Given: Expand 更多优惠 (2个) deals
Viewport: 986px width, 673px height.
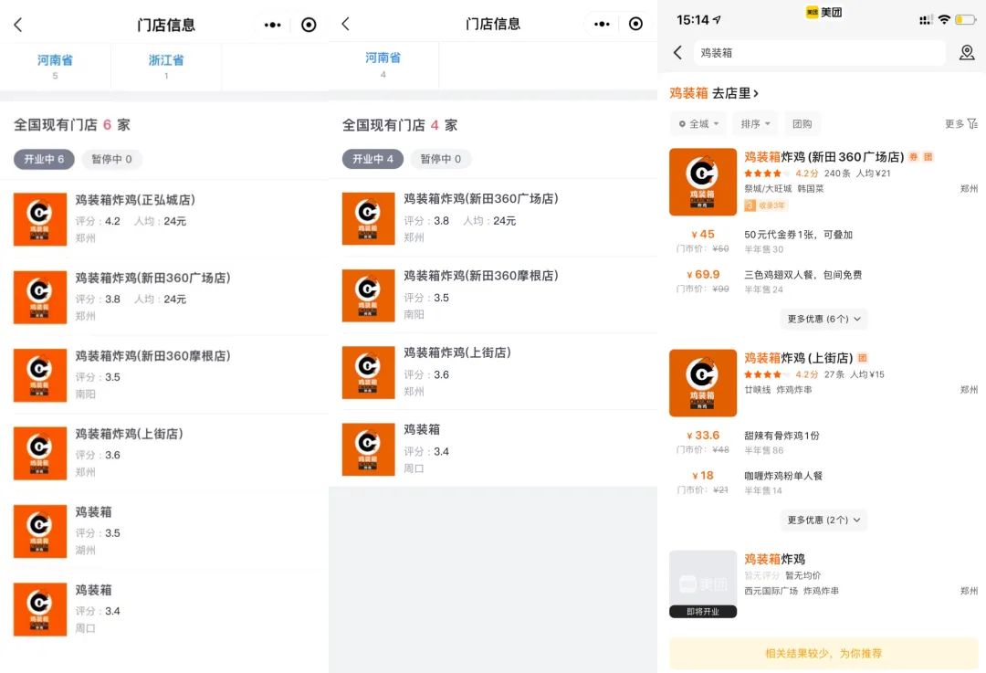Looking at the screenshot, I should (x=823, y=520).
